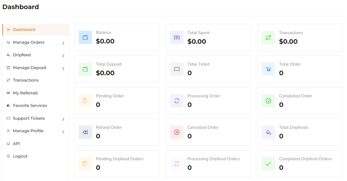Screen dimensions: 347x181
Task: Click the green Transactions arrows icon
Action: click(x=268, y=38)
